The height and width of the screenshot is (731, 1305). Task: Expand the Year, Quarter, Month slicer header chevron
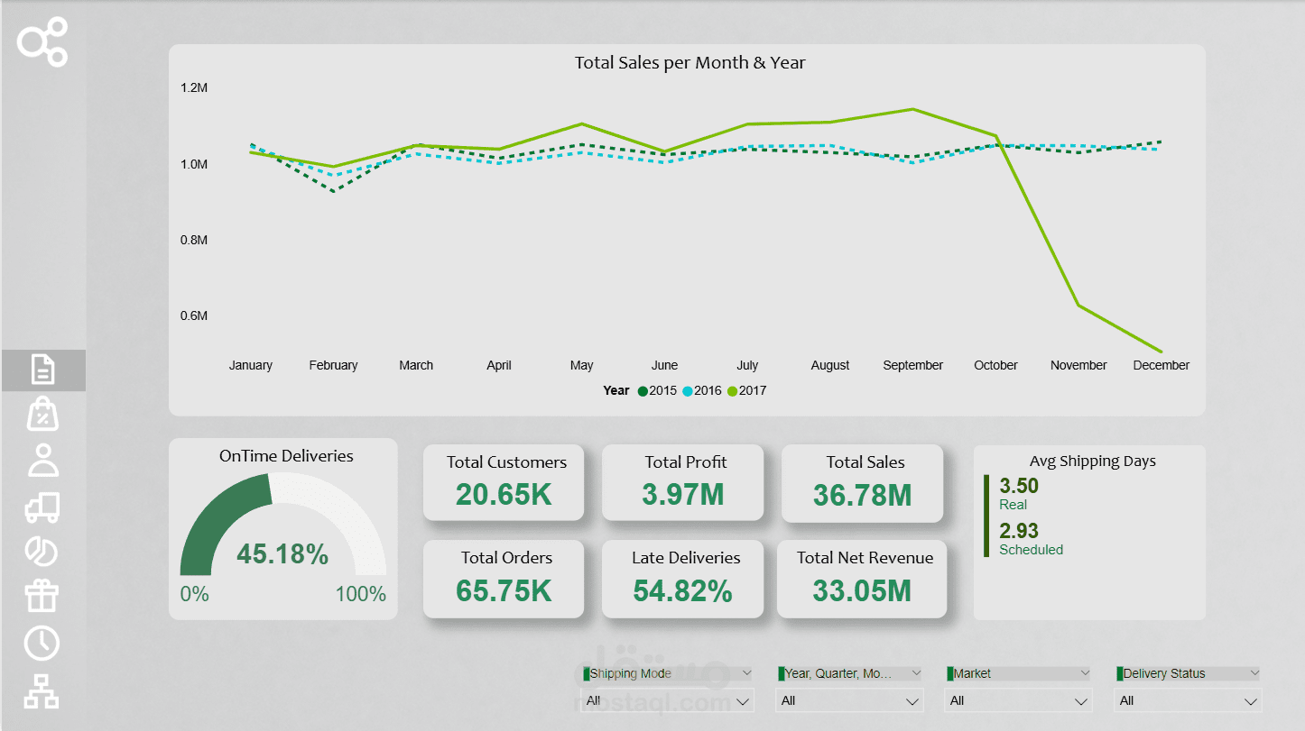click(x=916, y=673)
